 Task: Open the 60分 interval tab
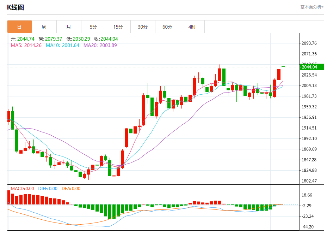167,27
